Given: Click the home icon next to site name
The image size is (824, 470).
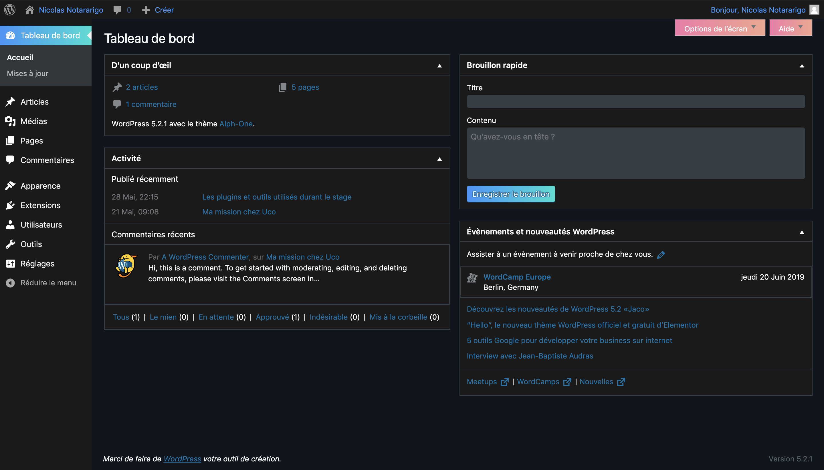Looking at the screenshot, I should pos(30,10).
